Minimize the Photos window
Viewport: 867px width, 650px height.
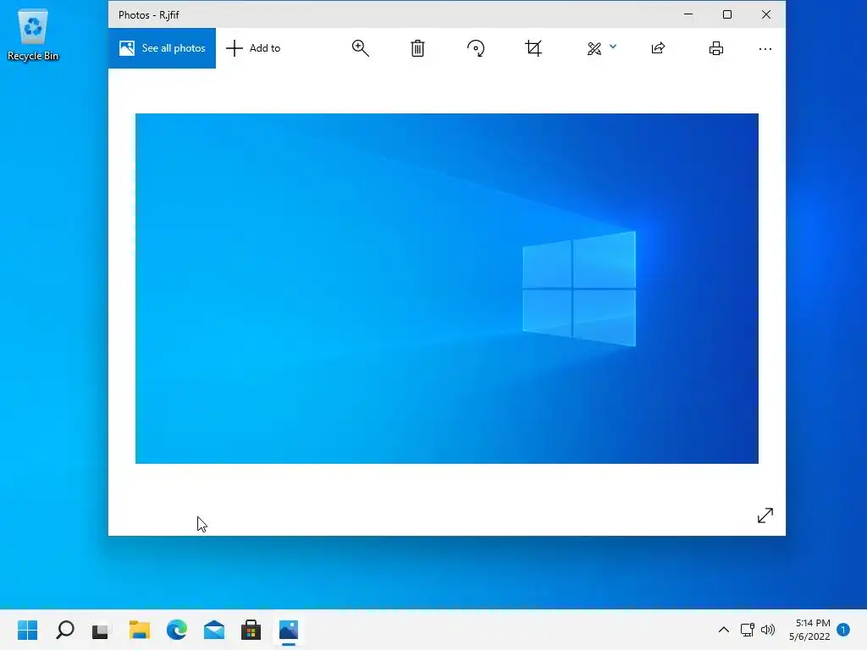pyautogui.click(x=688, y=14)
